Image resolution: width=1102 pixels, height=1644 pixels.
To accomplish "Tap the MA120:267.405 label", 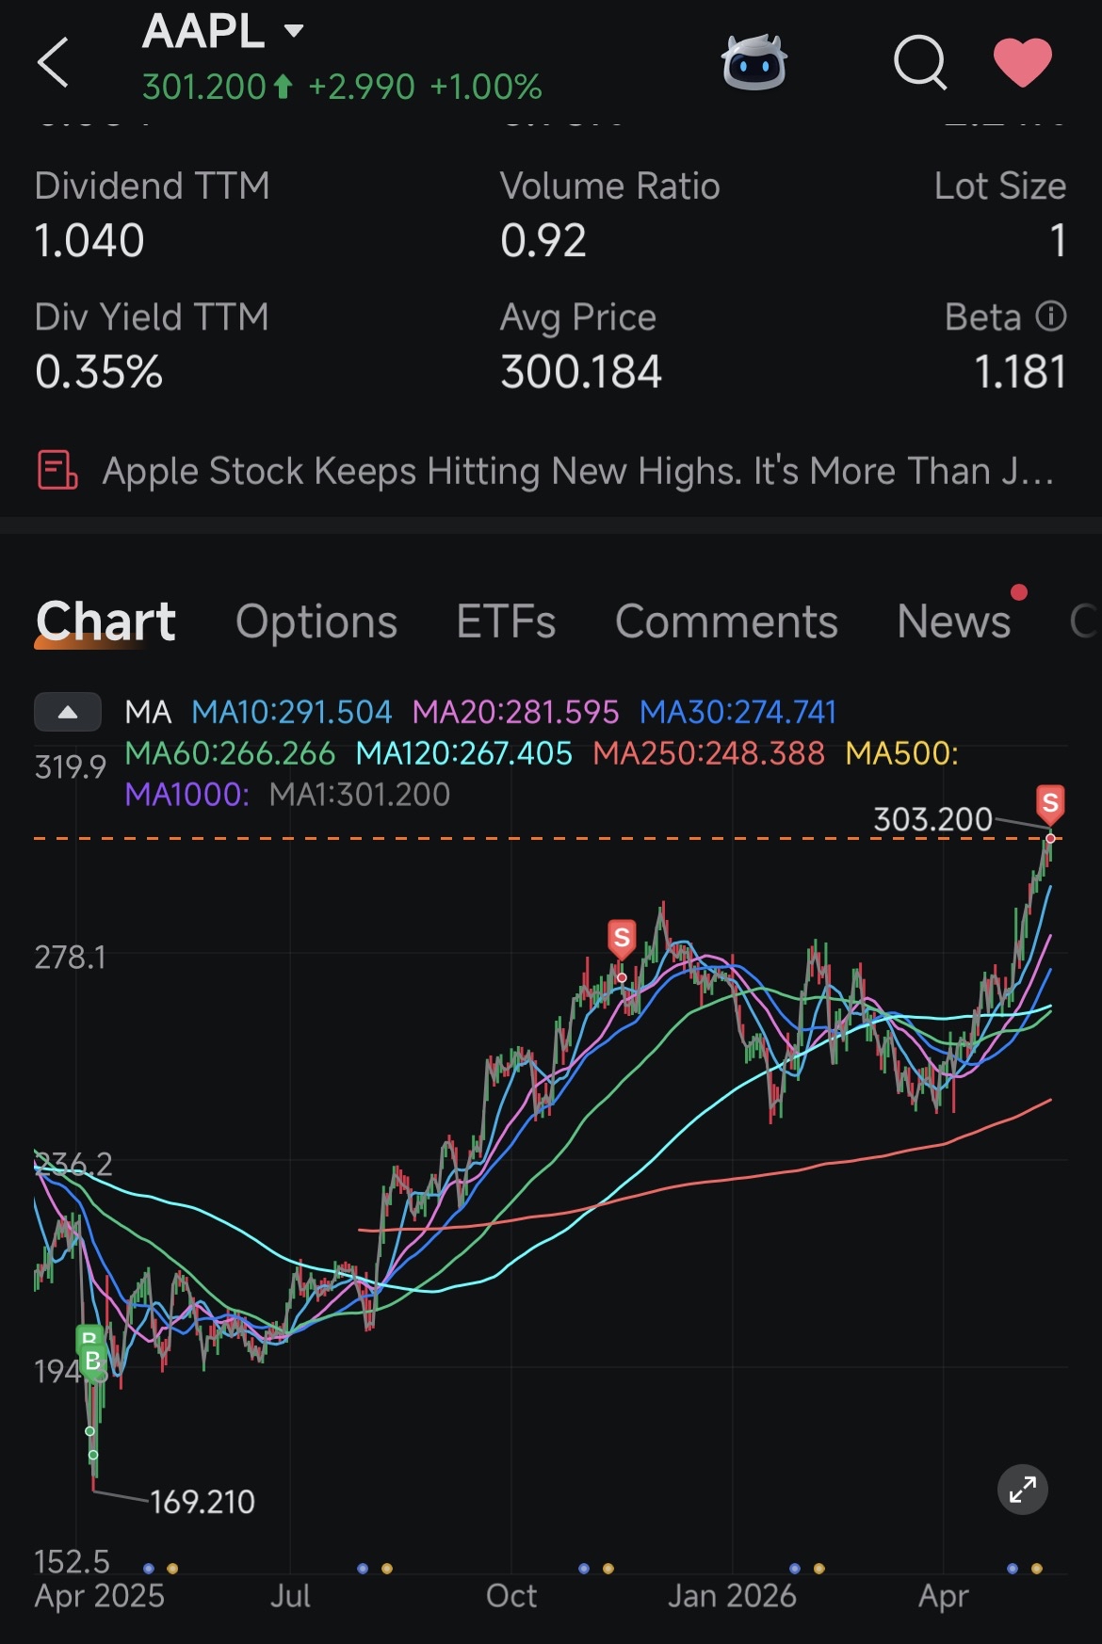I will tap(463, 753).
